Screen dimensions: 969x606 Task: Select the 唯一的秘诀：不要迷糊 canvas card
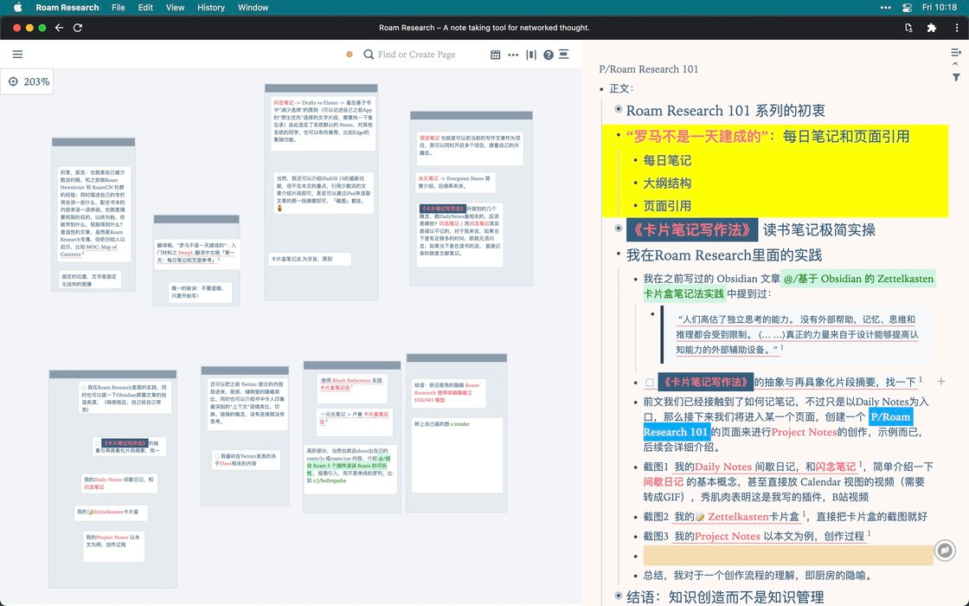tap(200, 292)
